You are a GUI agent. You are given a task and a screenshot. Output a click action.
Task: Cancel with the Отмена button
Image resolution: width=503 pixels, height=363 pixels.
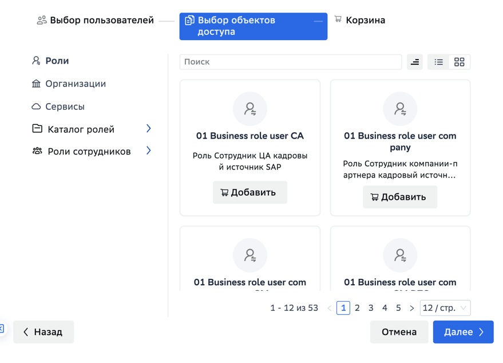[x=399, y=332]
